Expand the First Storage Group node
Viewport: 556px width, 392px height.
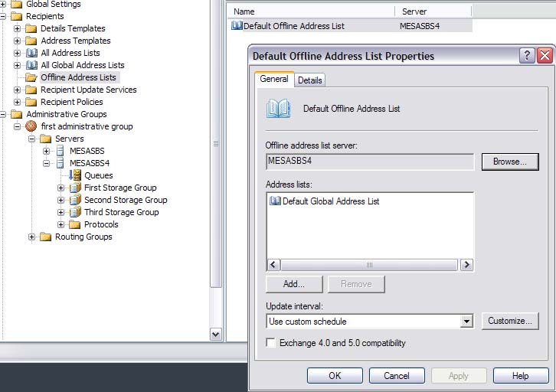[x=61, y=188]
